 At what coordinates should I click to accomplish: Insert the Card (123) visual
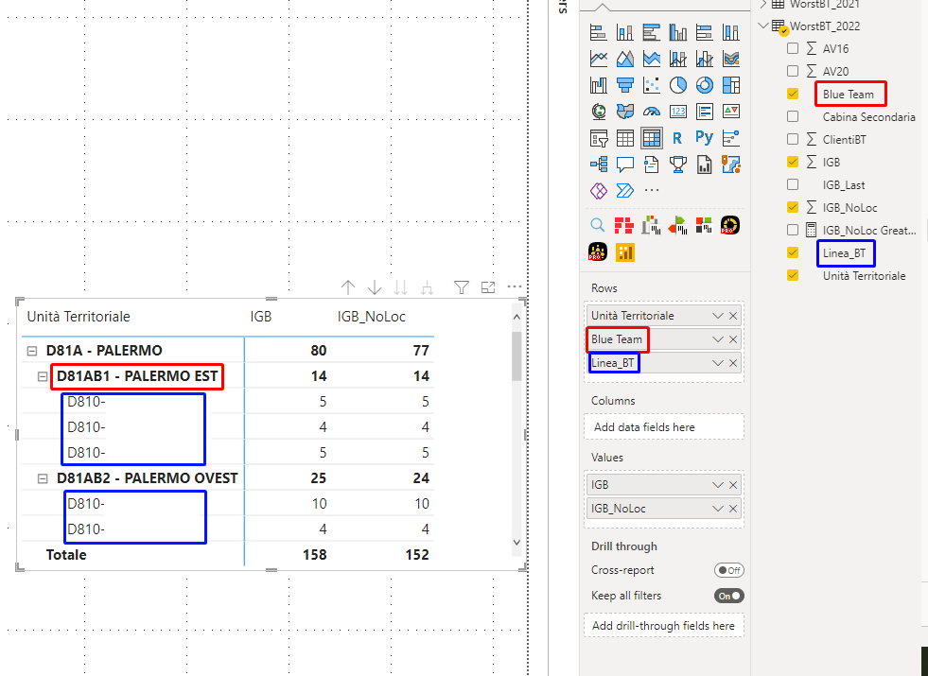click(x=678, y=112)
